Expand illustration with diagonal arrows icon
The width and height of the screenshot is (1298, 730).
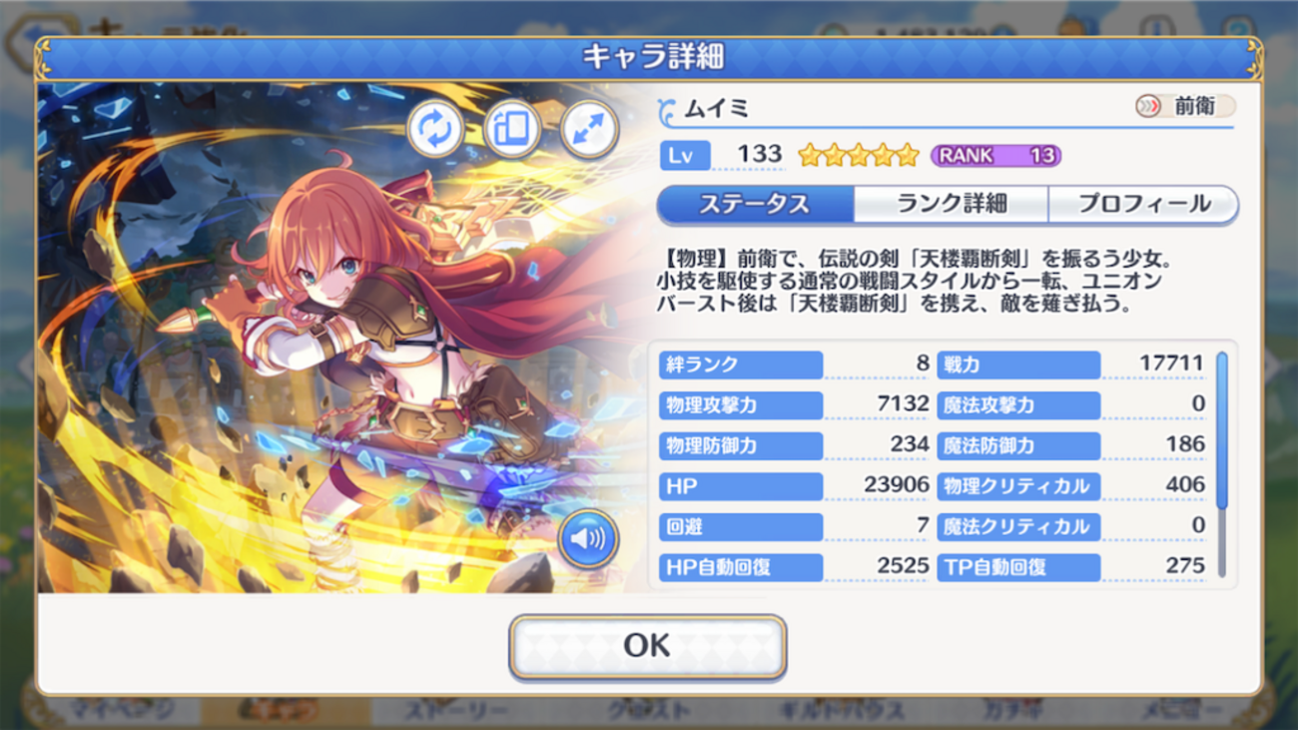pyautogui.click(x=589, y=130)
